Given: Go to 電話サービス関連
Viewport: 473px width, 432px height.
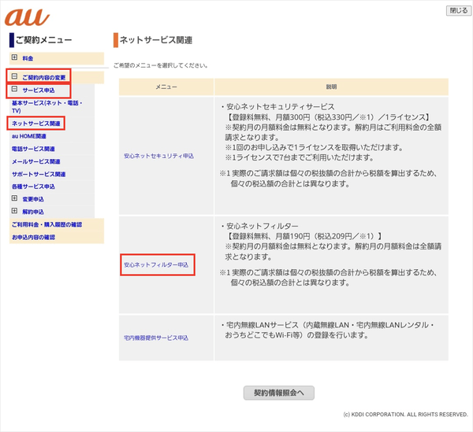Looking at the screenshot, I should coord(33,149).
